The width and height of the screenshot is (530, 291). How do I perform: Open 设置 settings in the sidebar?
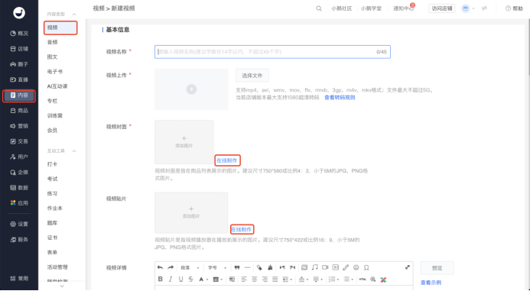coord(19,225)
